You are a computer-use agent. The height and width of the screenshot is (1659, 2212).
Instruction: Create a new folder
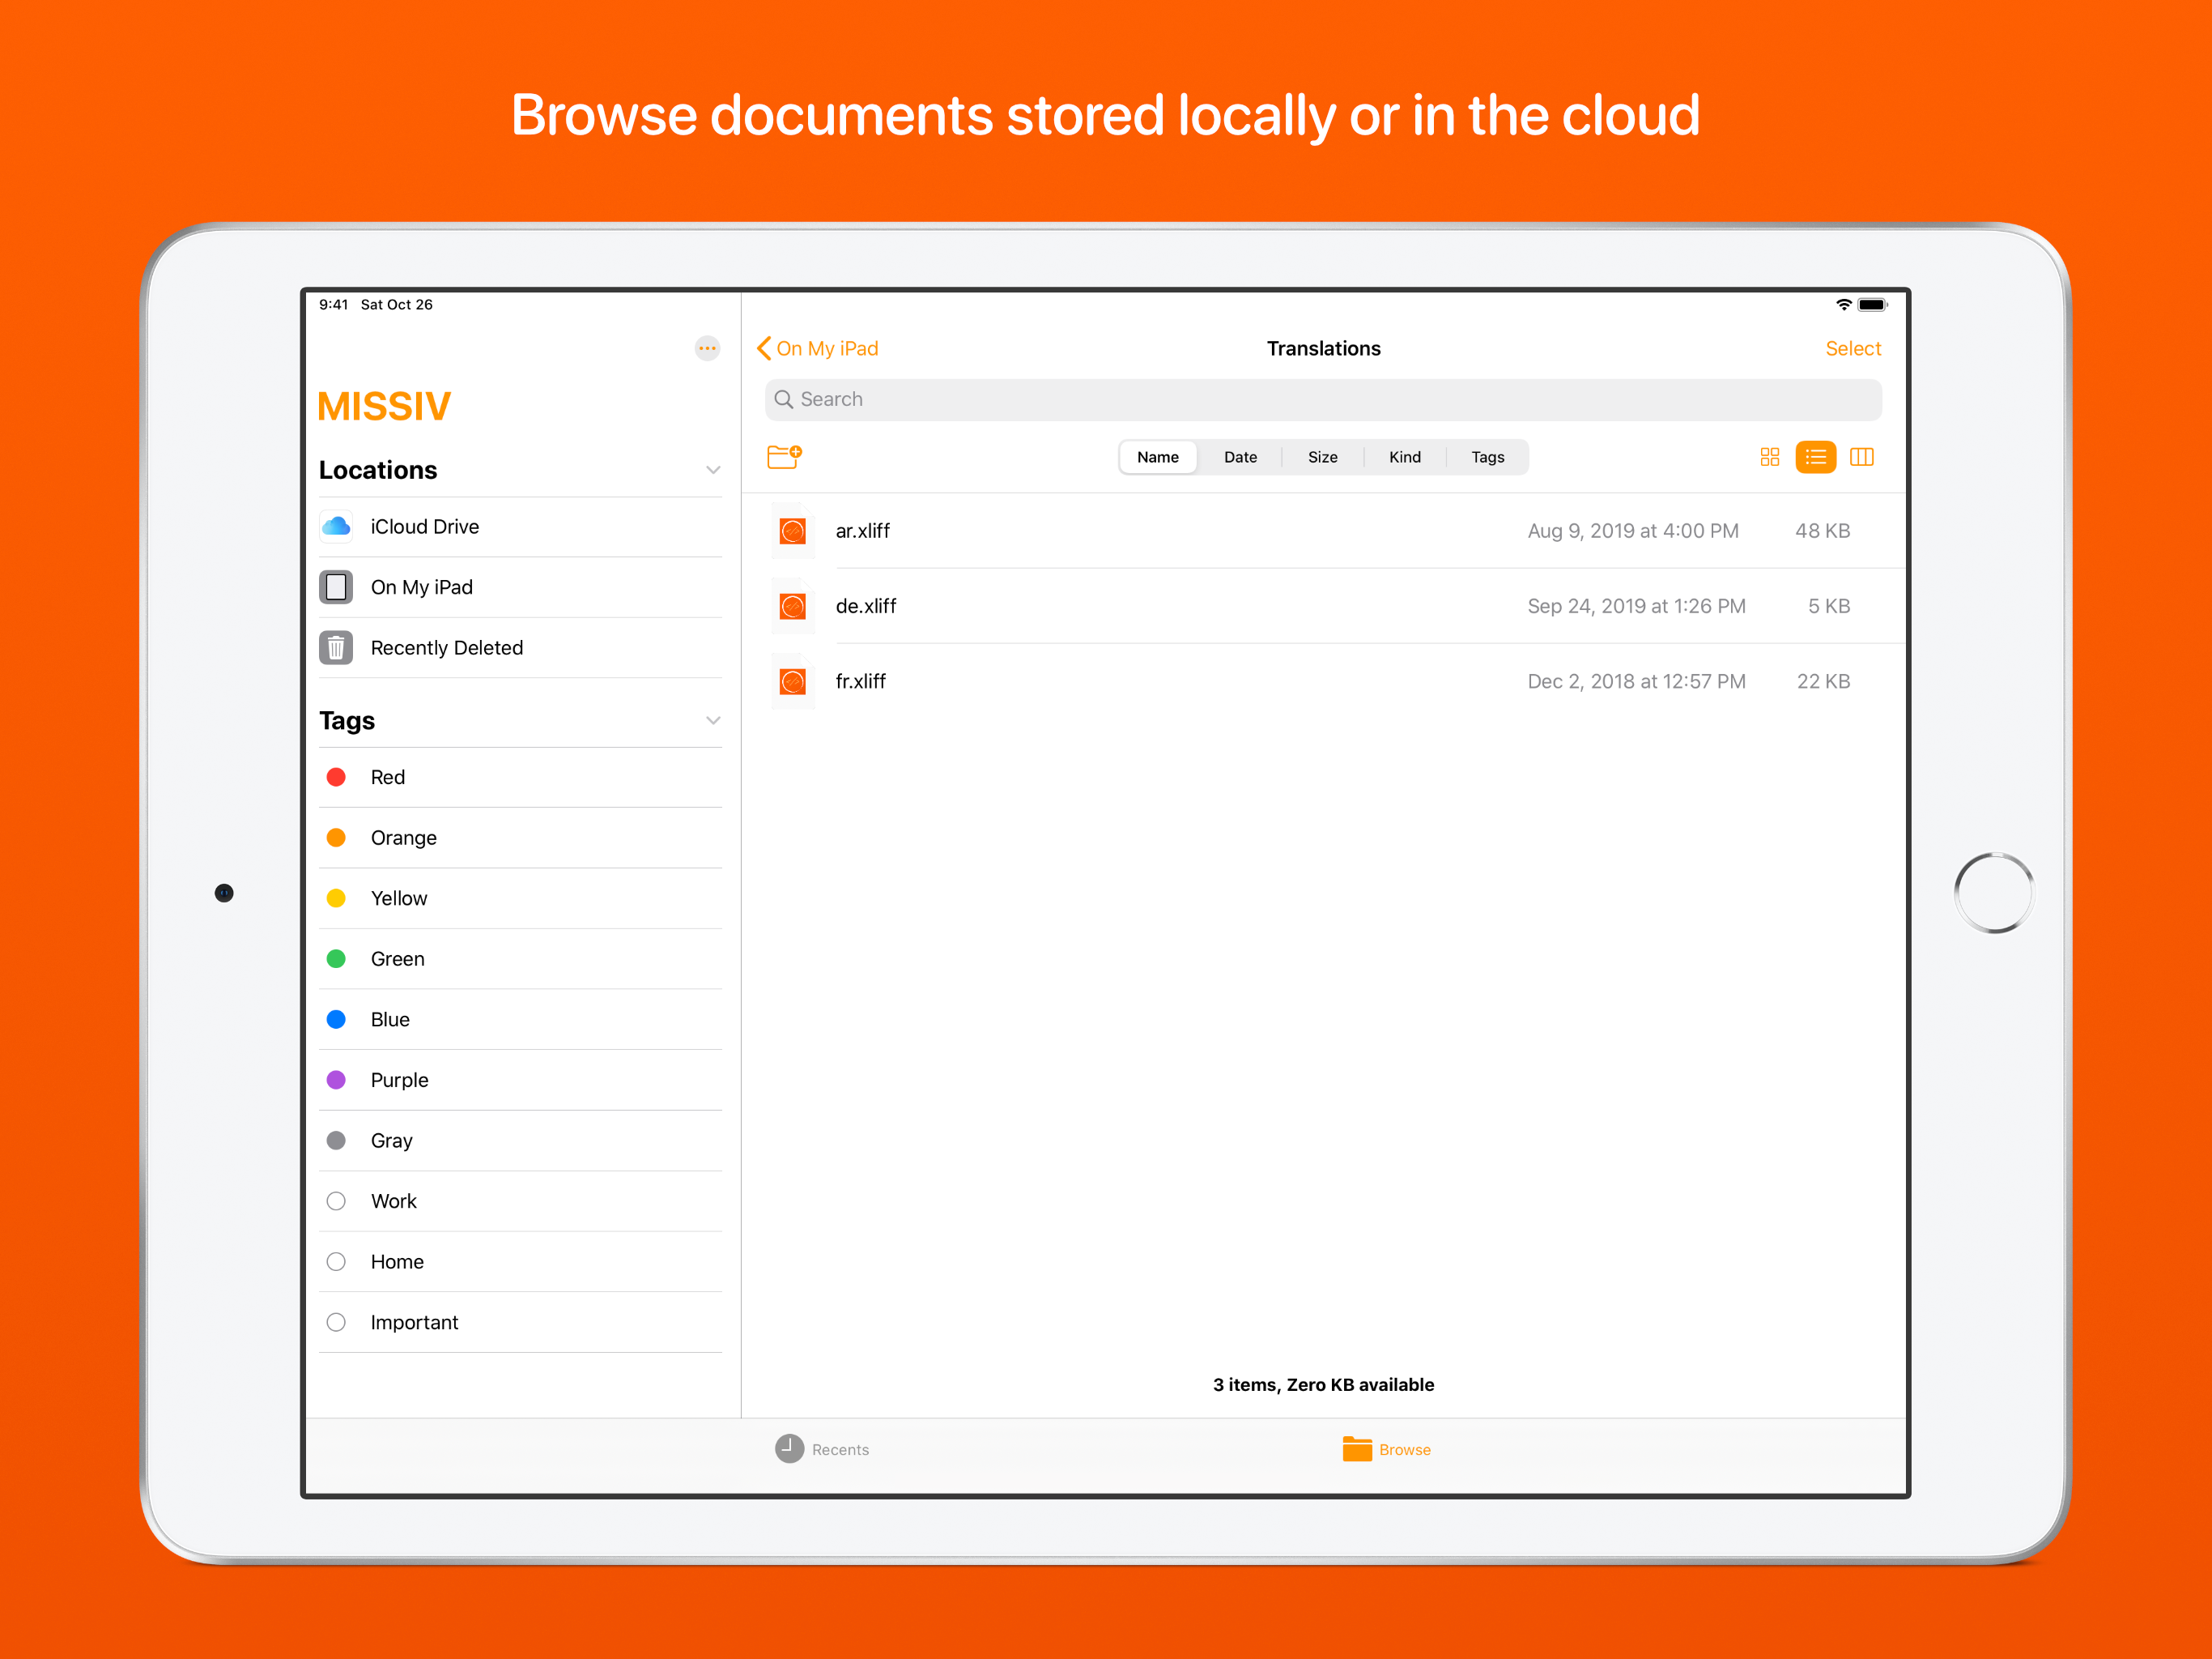coord(784,457)
